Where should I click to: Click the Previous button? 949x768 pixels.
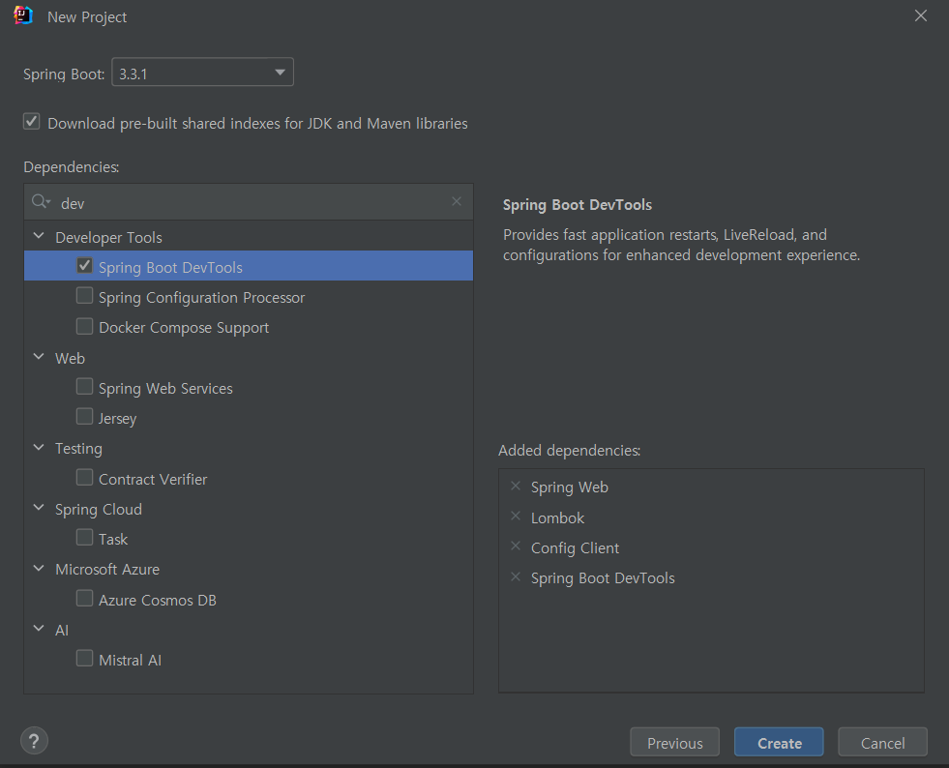[x=675, y=743]
